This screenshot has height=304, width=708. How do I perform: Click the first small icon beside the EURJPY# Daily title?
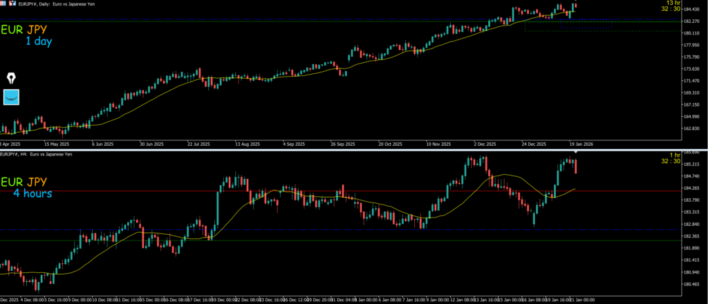3,3
